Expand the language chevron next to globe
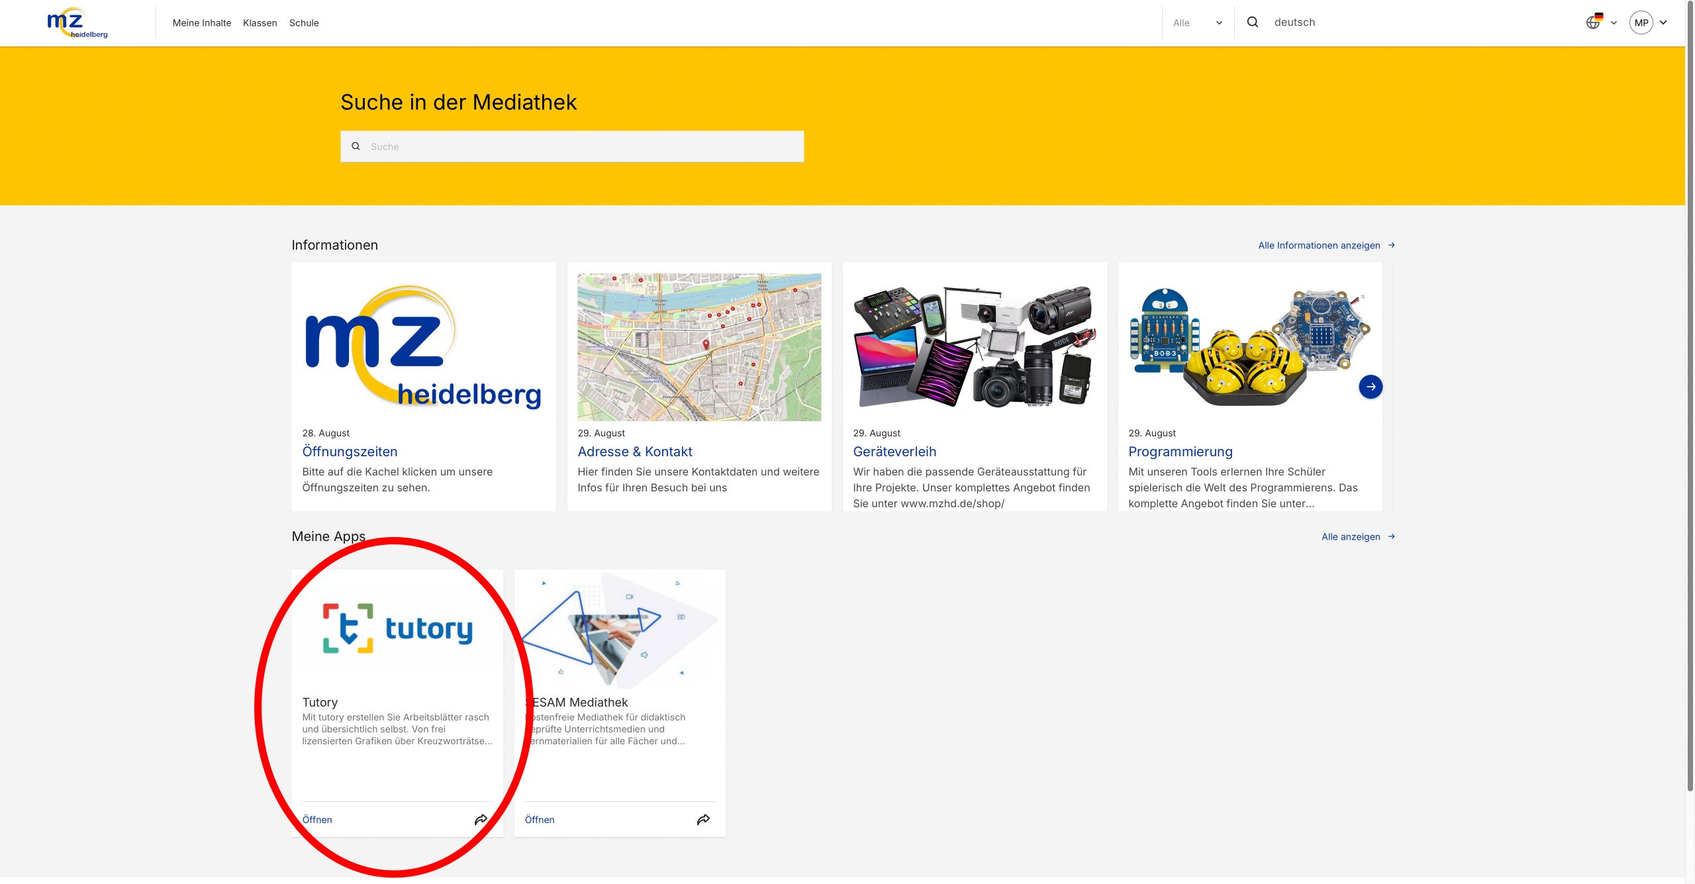The image size is (1695, 884). (x=1614, y=23)
